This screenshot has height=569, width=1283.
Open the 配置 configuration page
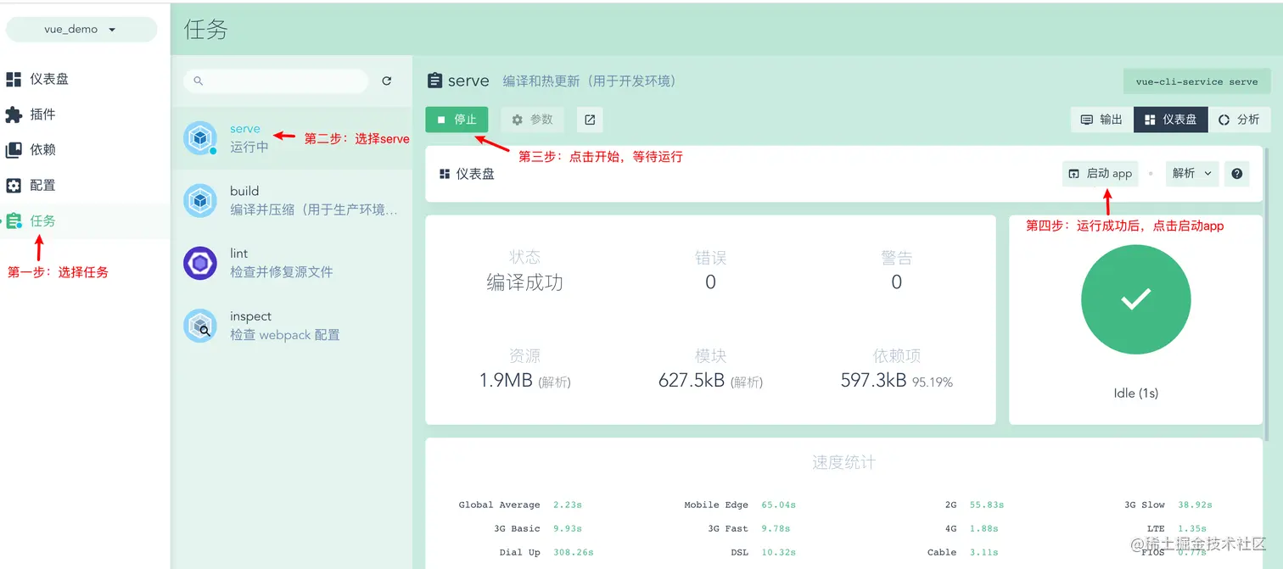85,186
